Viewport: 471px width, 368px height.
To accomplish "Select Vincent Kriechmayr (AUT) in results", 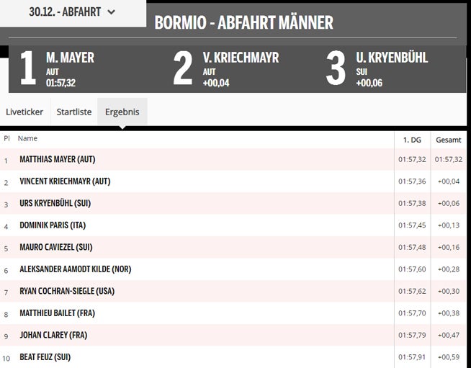I will click(x=65, y=181).
